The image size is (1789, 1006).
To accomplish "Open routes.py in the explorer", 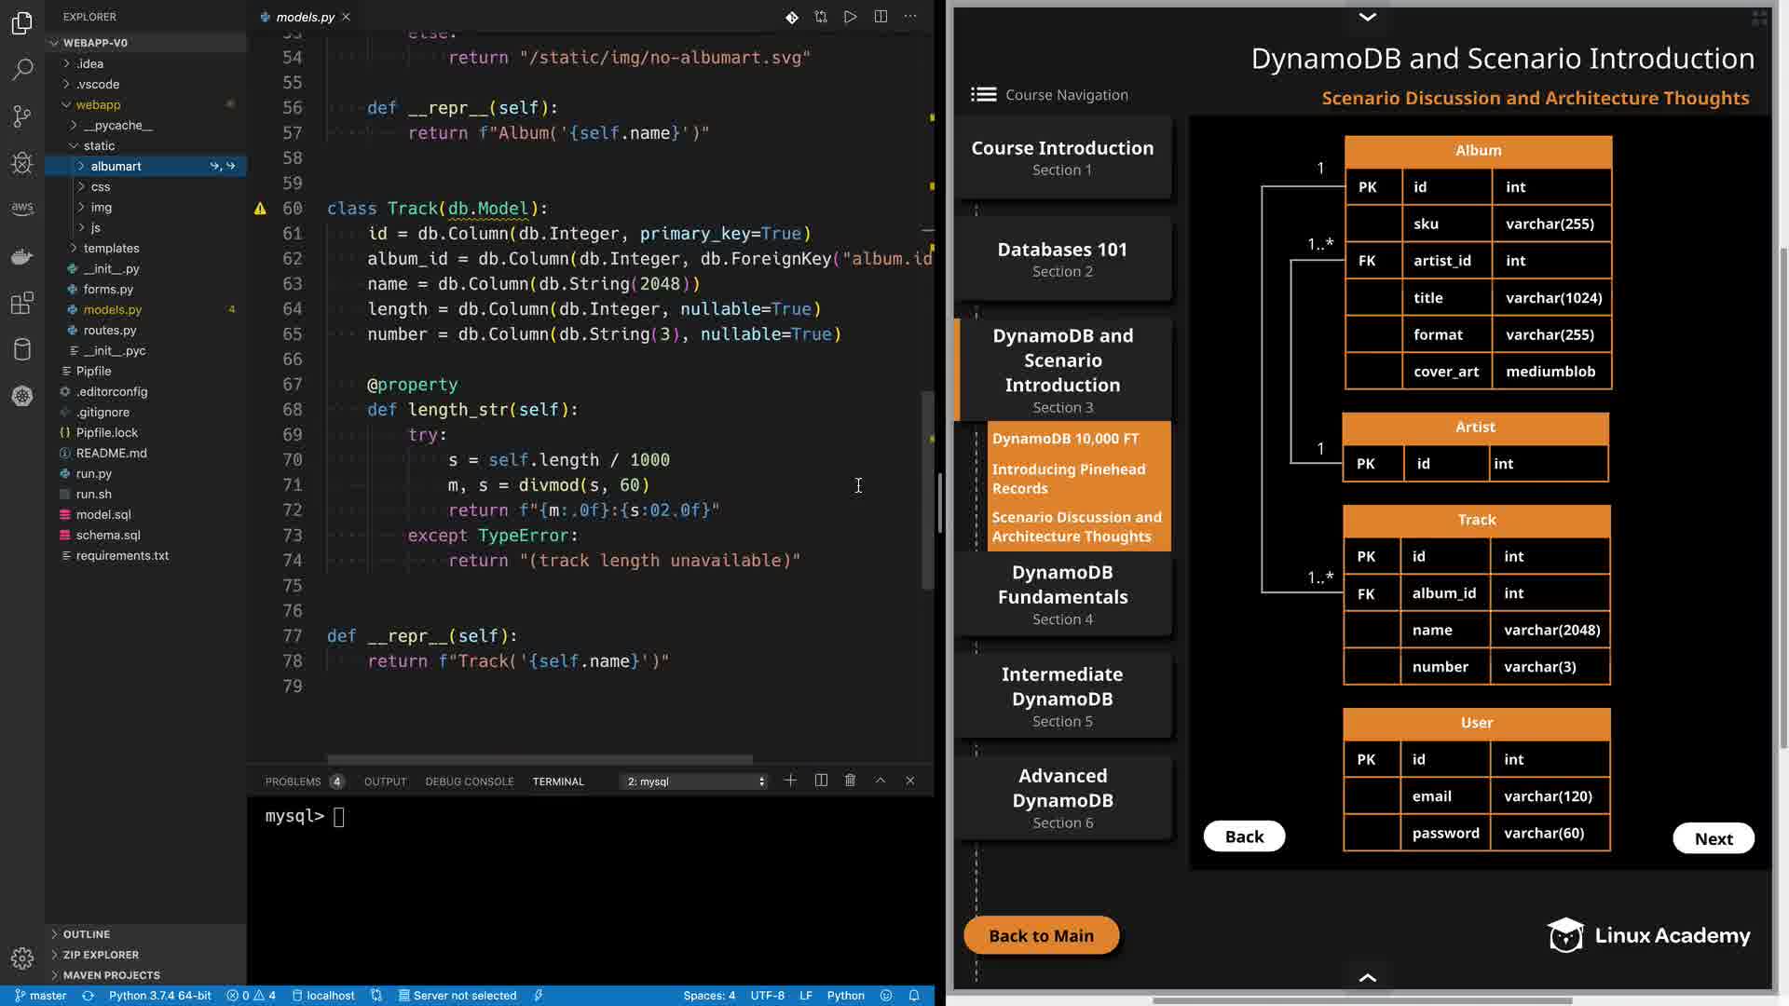I will click(x=109, y=331).
